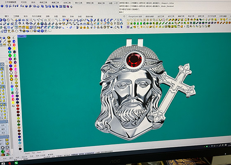Pick the solid blue material ball

tap(9, 48)
